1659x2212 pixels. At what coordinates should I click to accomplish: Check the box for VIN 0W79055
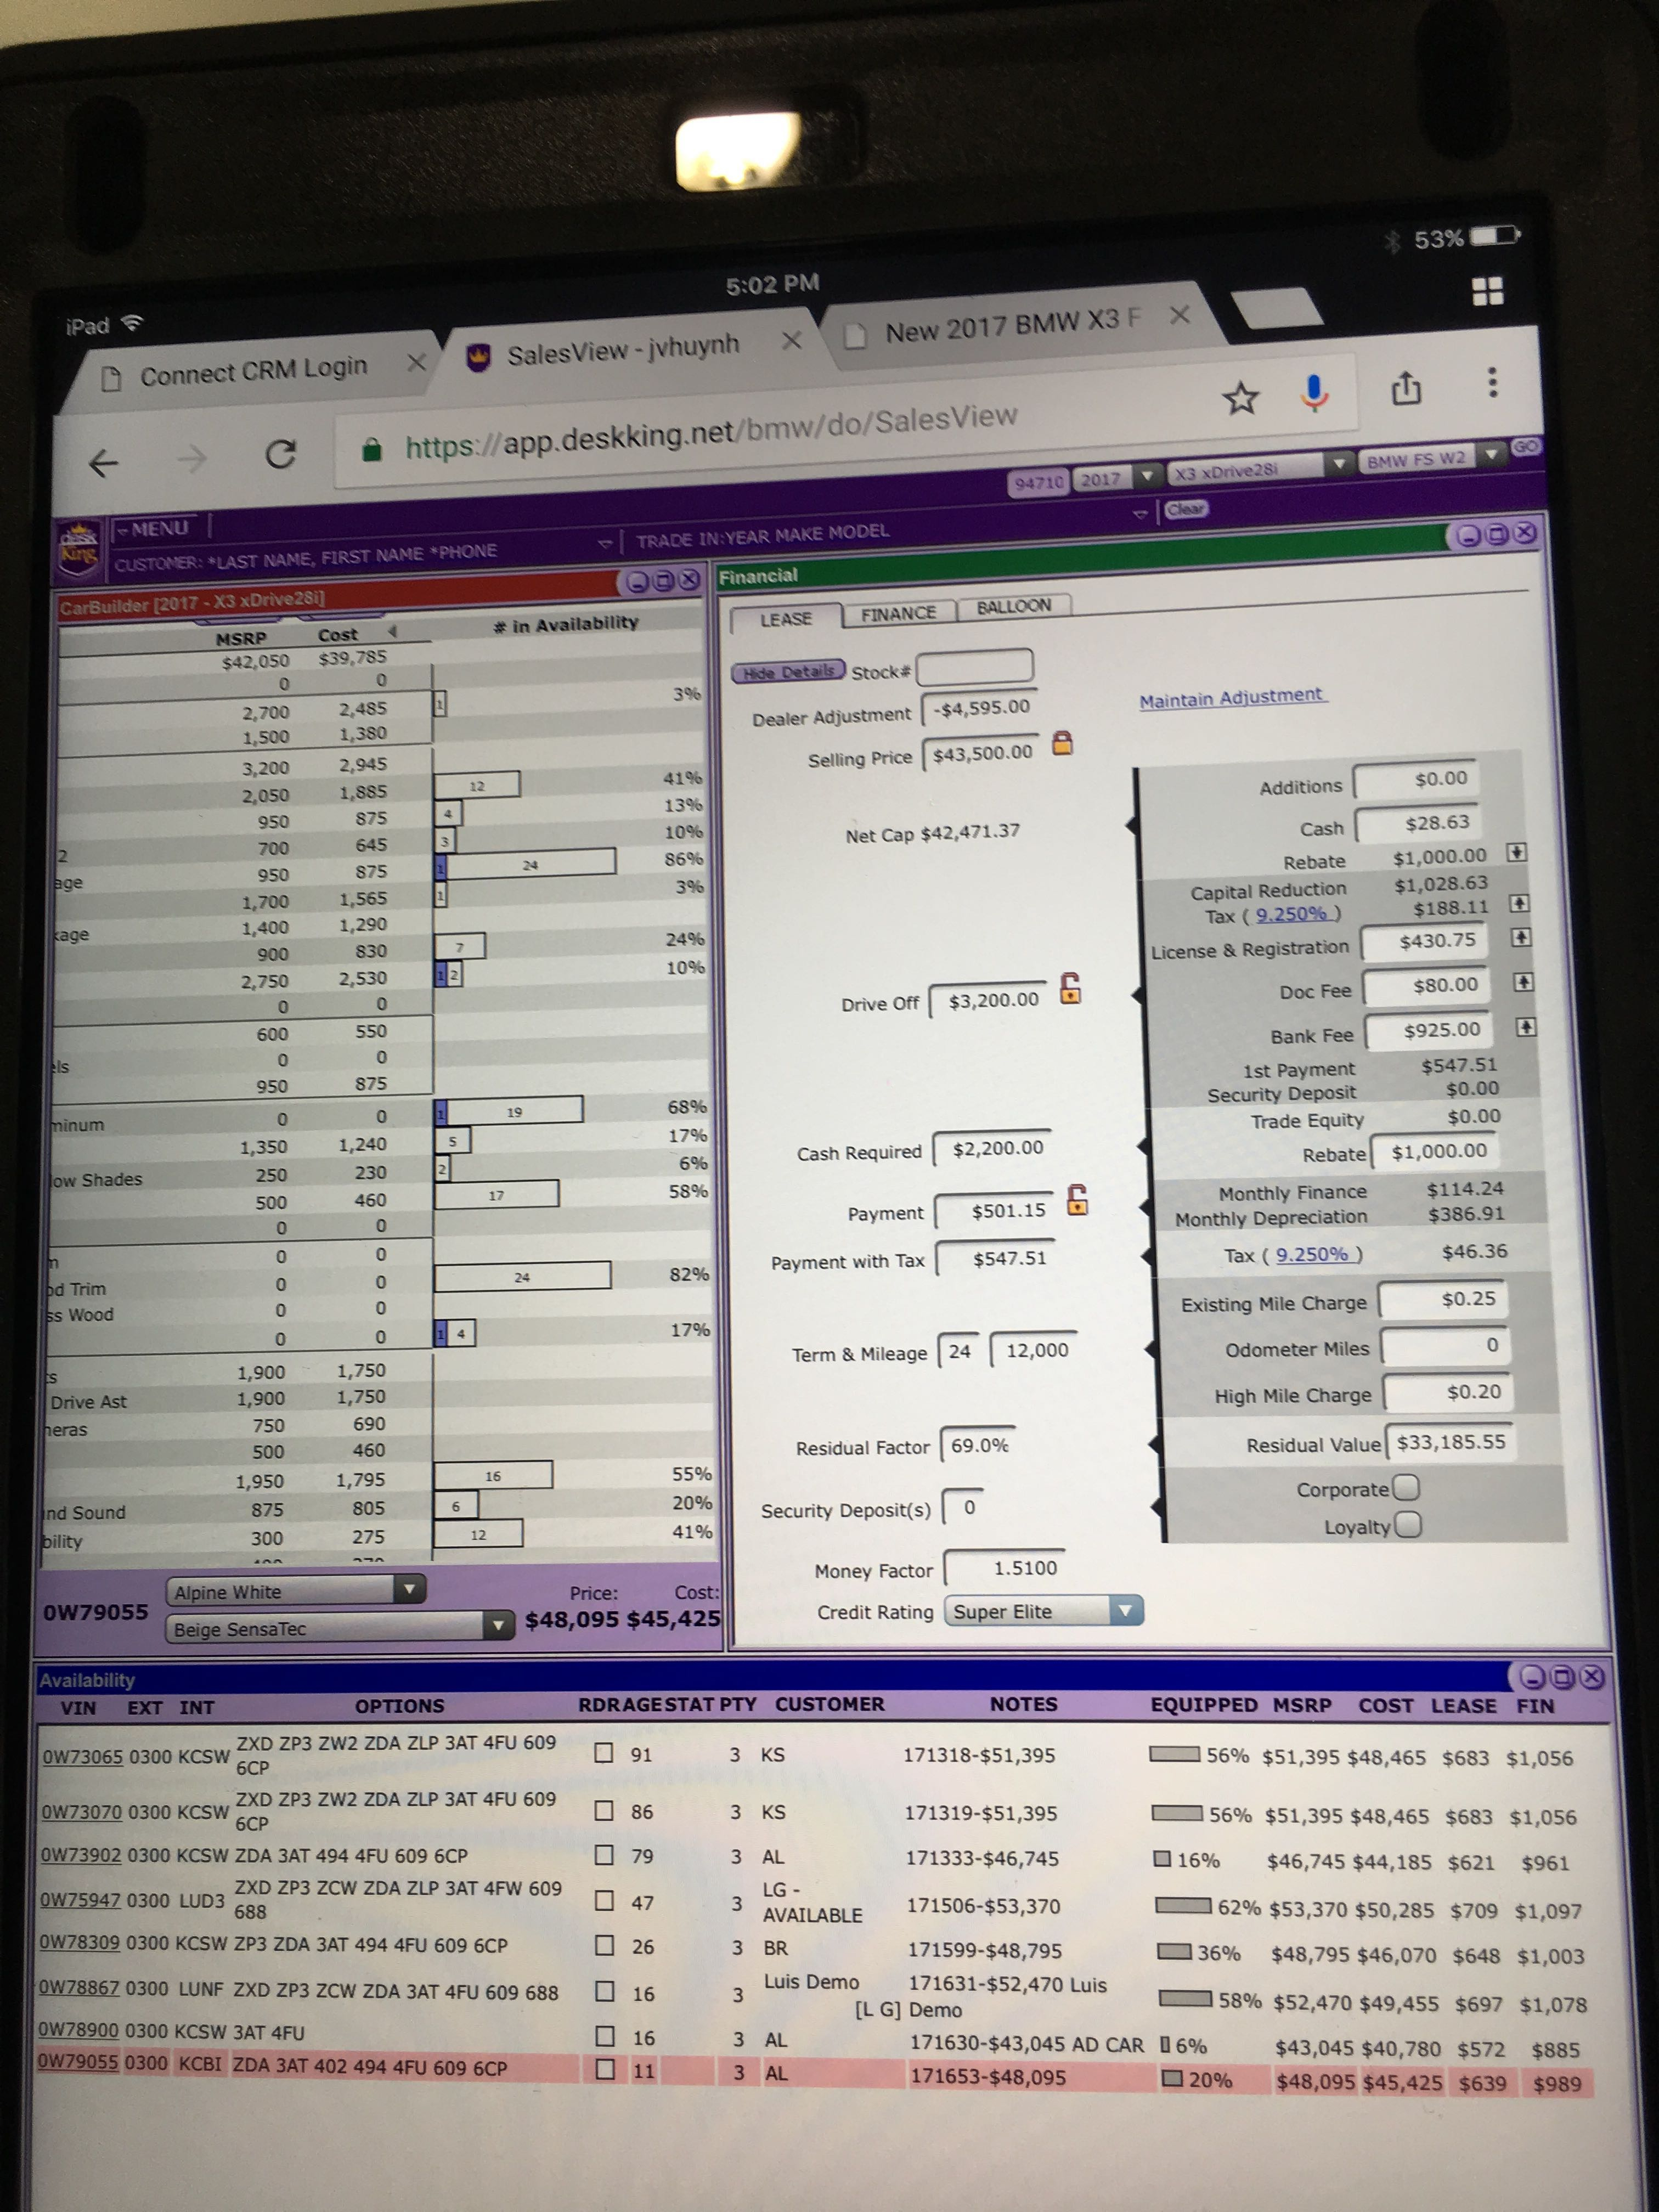(x=604, y=2069)
